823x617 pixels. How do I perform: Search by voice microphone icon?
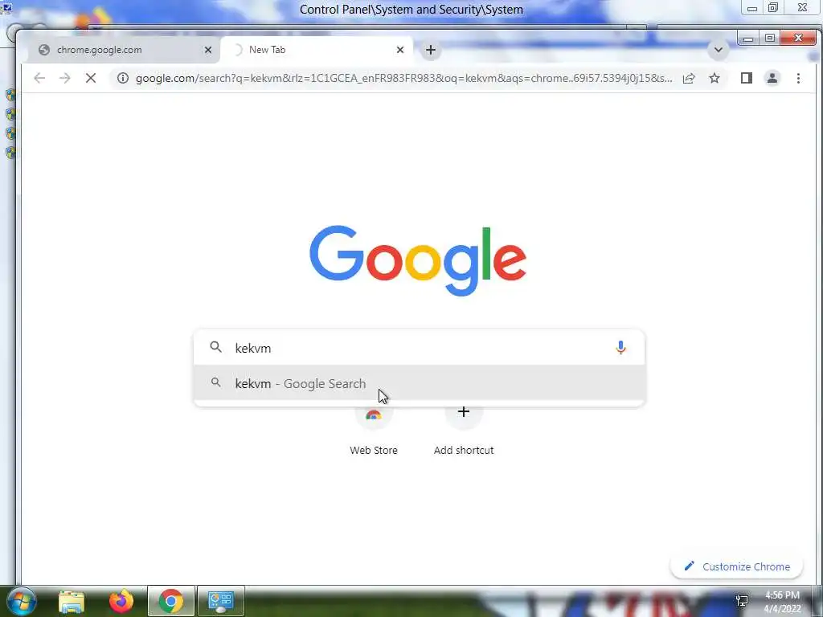[620, 347]
